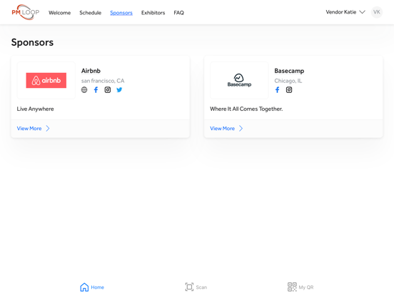The image size is (394, 296).
Task: Open Basecamp's Facebook icon
Action: [x=277, y=90]
